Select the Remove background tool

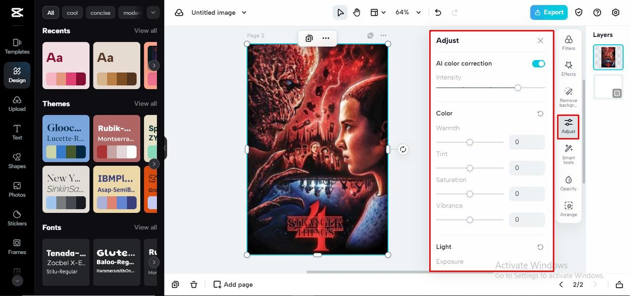(568, 97)
